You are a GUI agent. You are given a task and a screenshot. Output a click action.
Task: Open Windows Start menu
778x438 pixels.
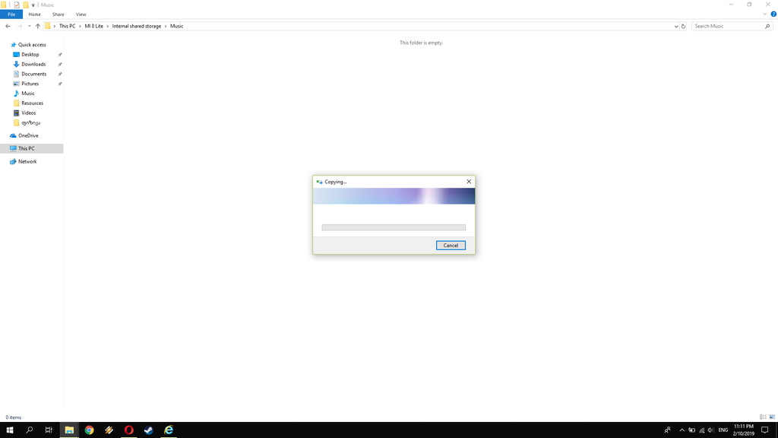tap(9, 430)
